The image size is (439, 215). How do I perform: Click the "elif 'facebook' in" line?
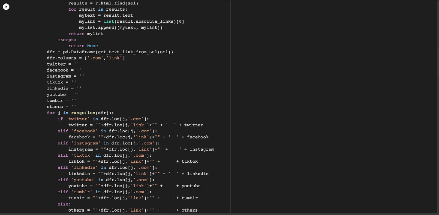[107, 131]
